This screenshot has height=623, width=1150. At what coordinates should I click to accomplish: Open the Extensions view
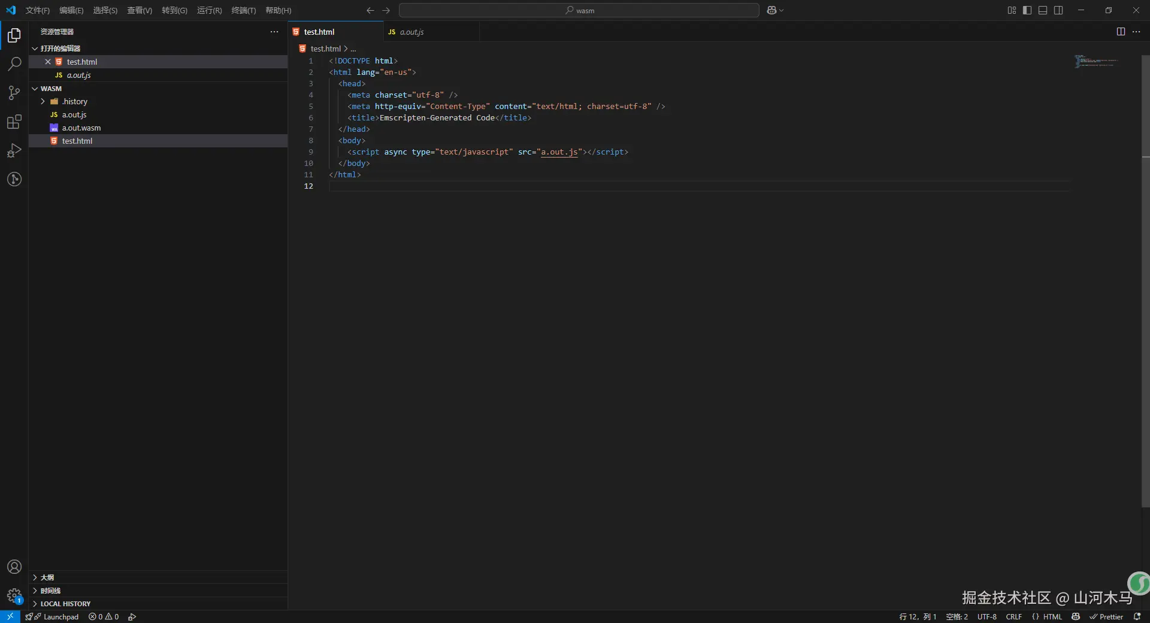(x=14, y=122)
